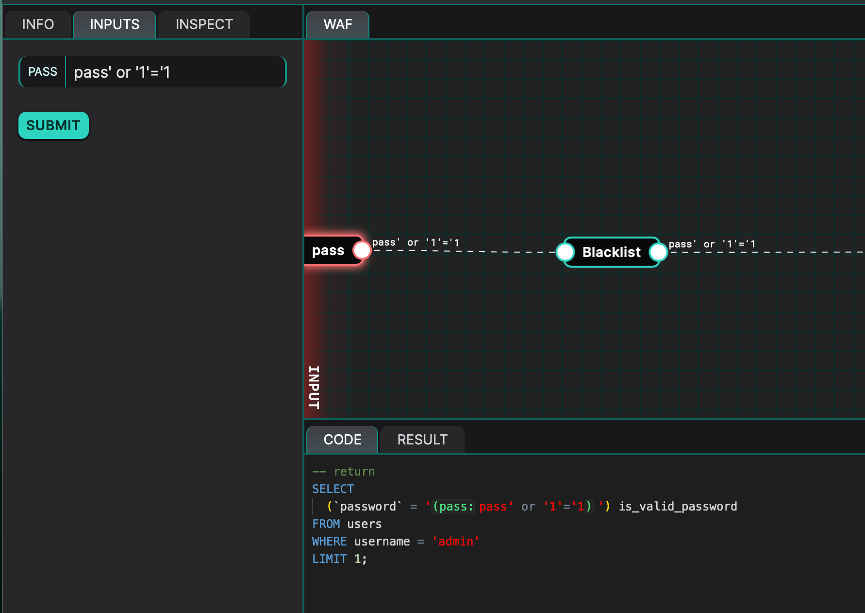The height and width of the screenshot is (613, 865).
Task: Click the WAF tab
Action: click(338, 24)
